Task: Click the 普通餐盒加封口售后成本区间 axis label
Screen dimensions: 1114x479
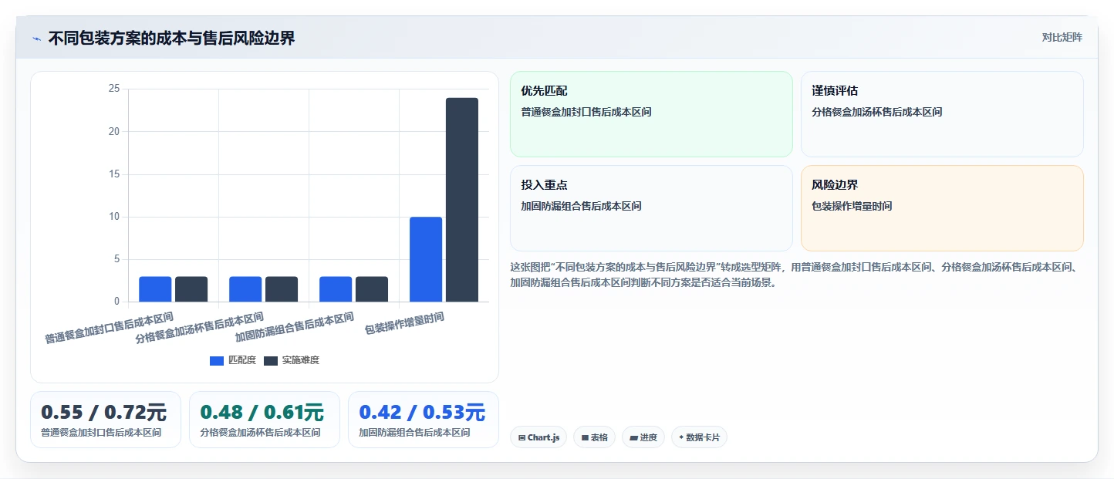Action: (109, 328)
